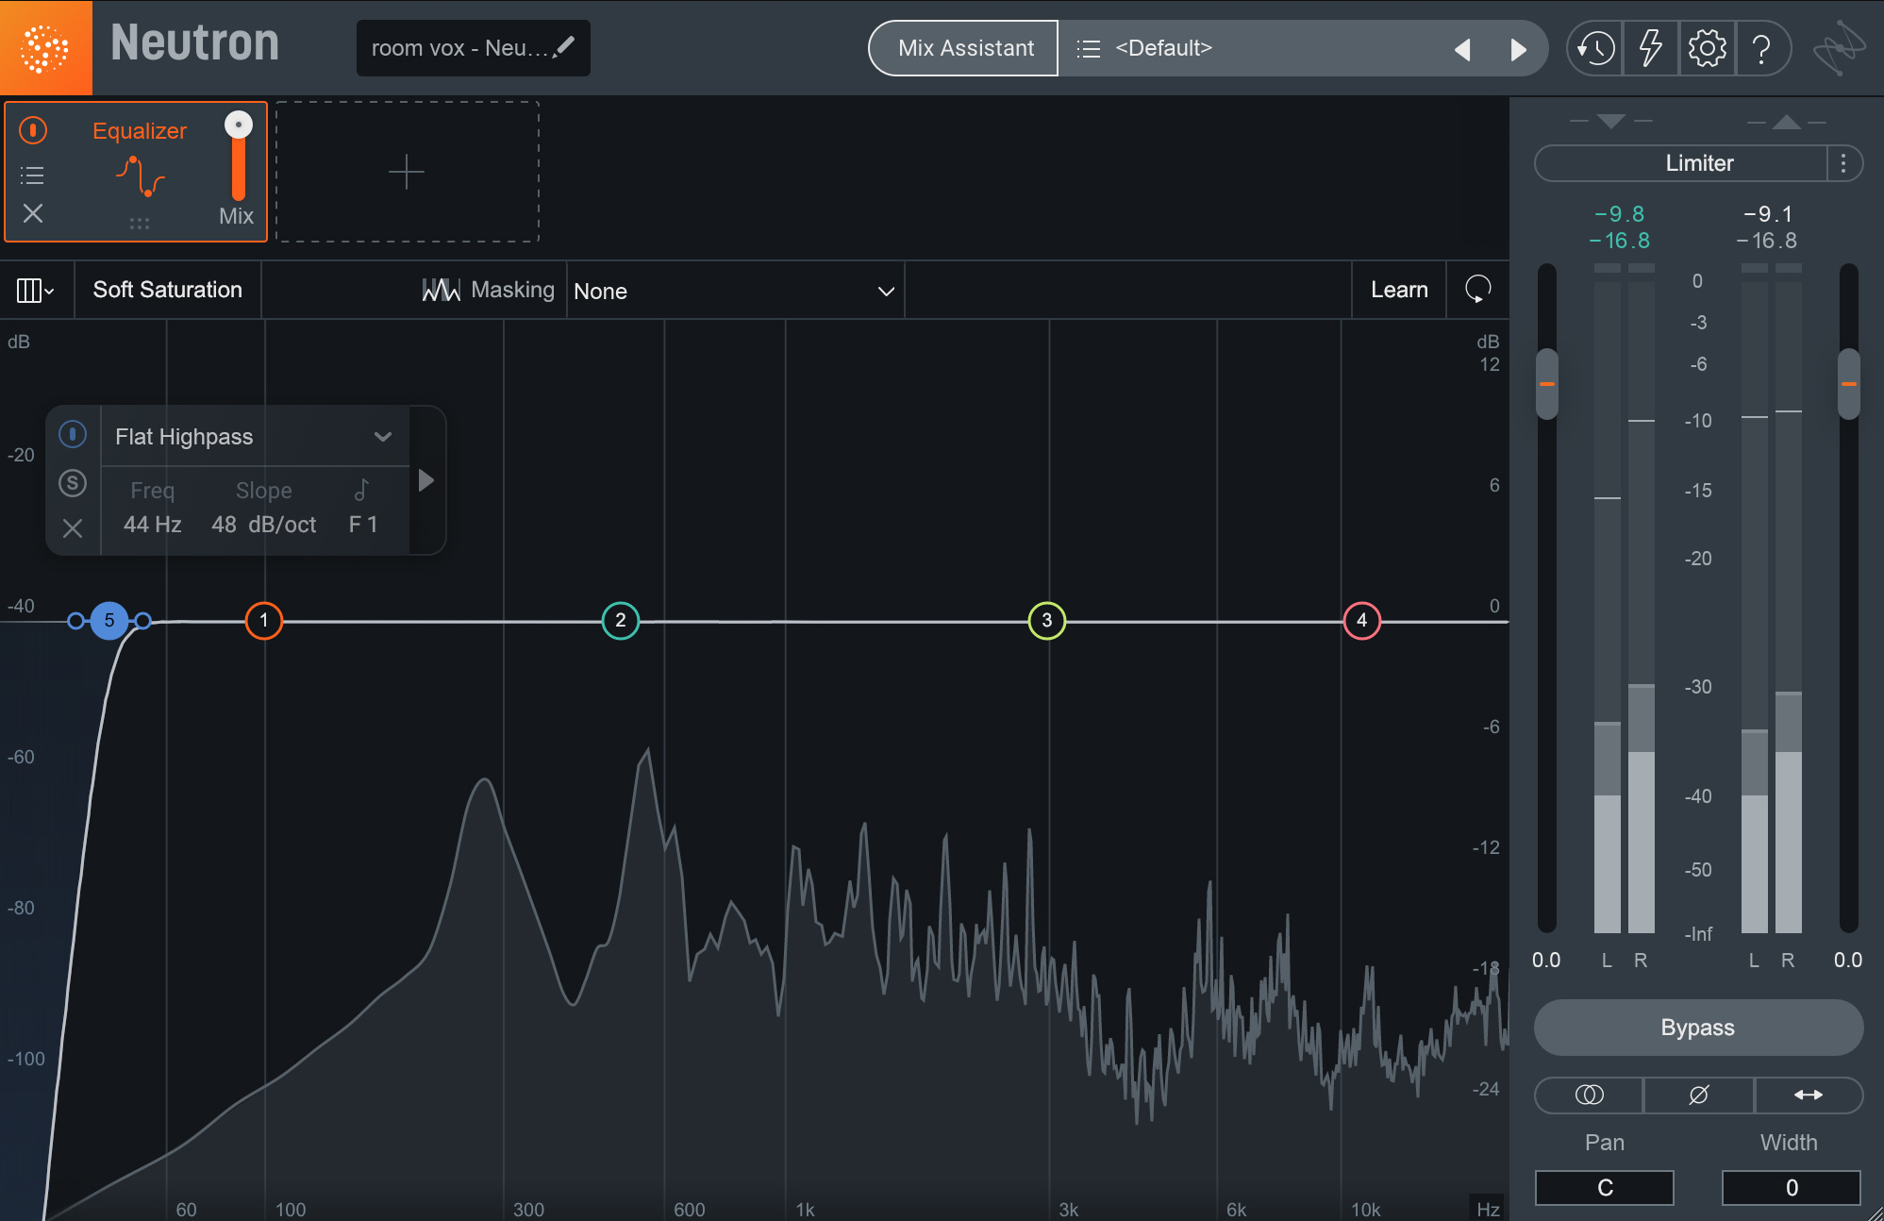
Task: Click the note icon in band popup
Action: 361,490
